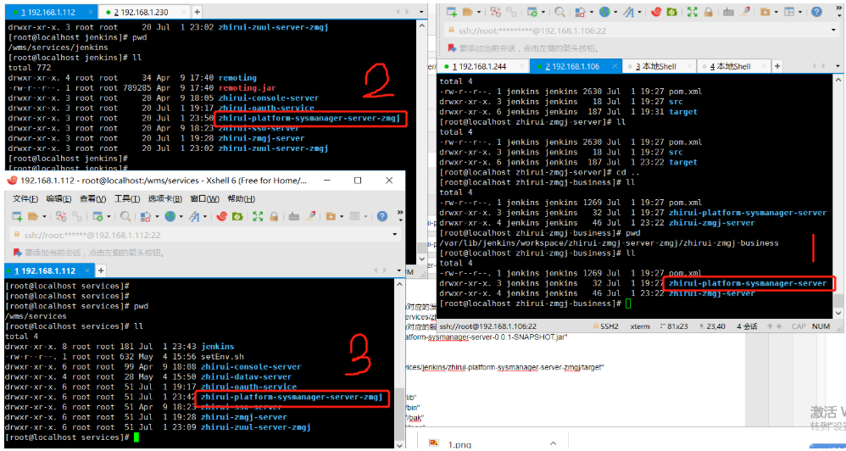This screenshot has height=451, width=846.
Task: Add new tab with plus next to 192.168.1.230
Action: (x=198, y=11)
